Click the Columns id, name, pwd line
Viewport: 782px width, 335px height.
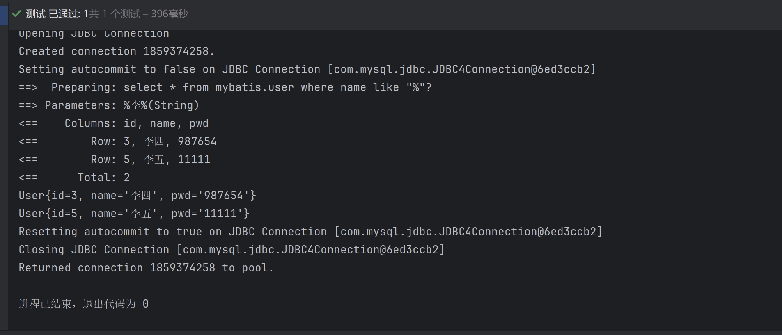coord(114,123)
